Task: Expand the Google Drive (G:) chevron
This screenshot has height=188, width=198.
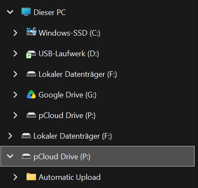Action: click(x=15, y=94)
